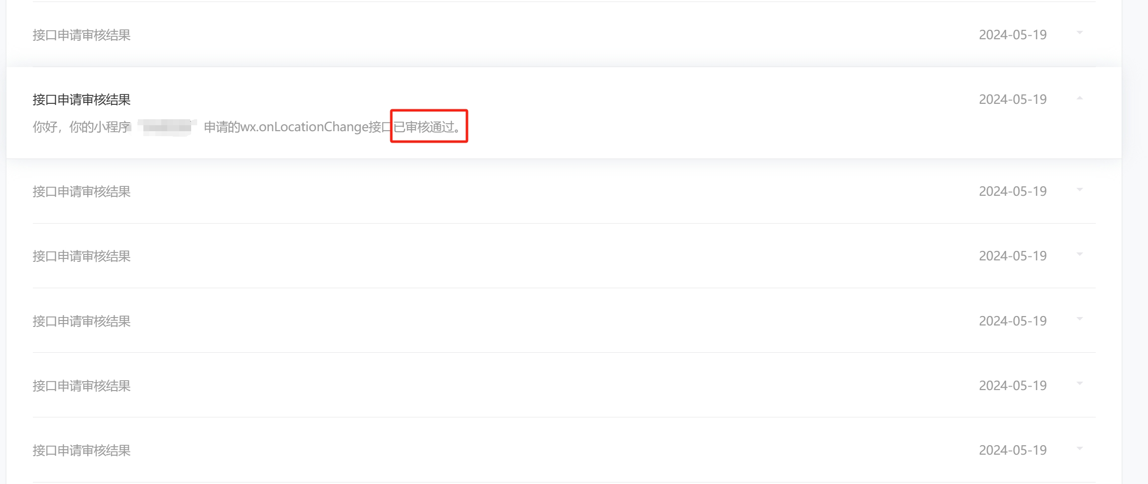Click the first 接口申请审核结果 title
The image size is (1148, 484).
(x=82, y=35)
